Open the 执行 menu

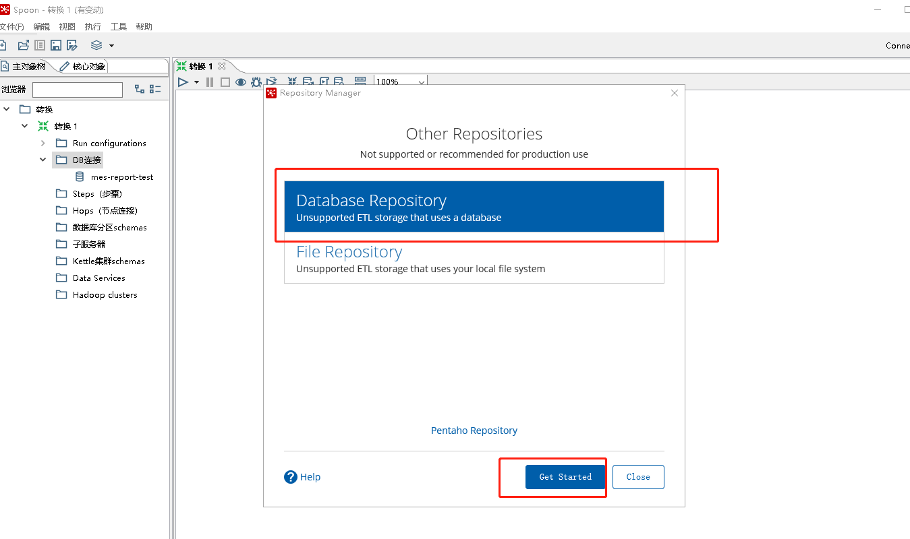pyautogui.click(x=93, y=26)
